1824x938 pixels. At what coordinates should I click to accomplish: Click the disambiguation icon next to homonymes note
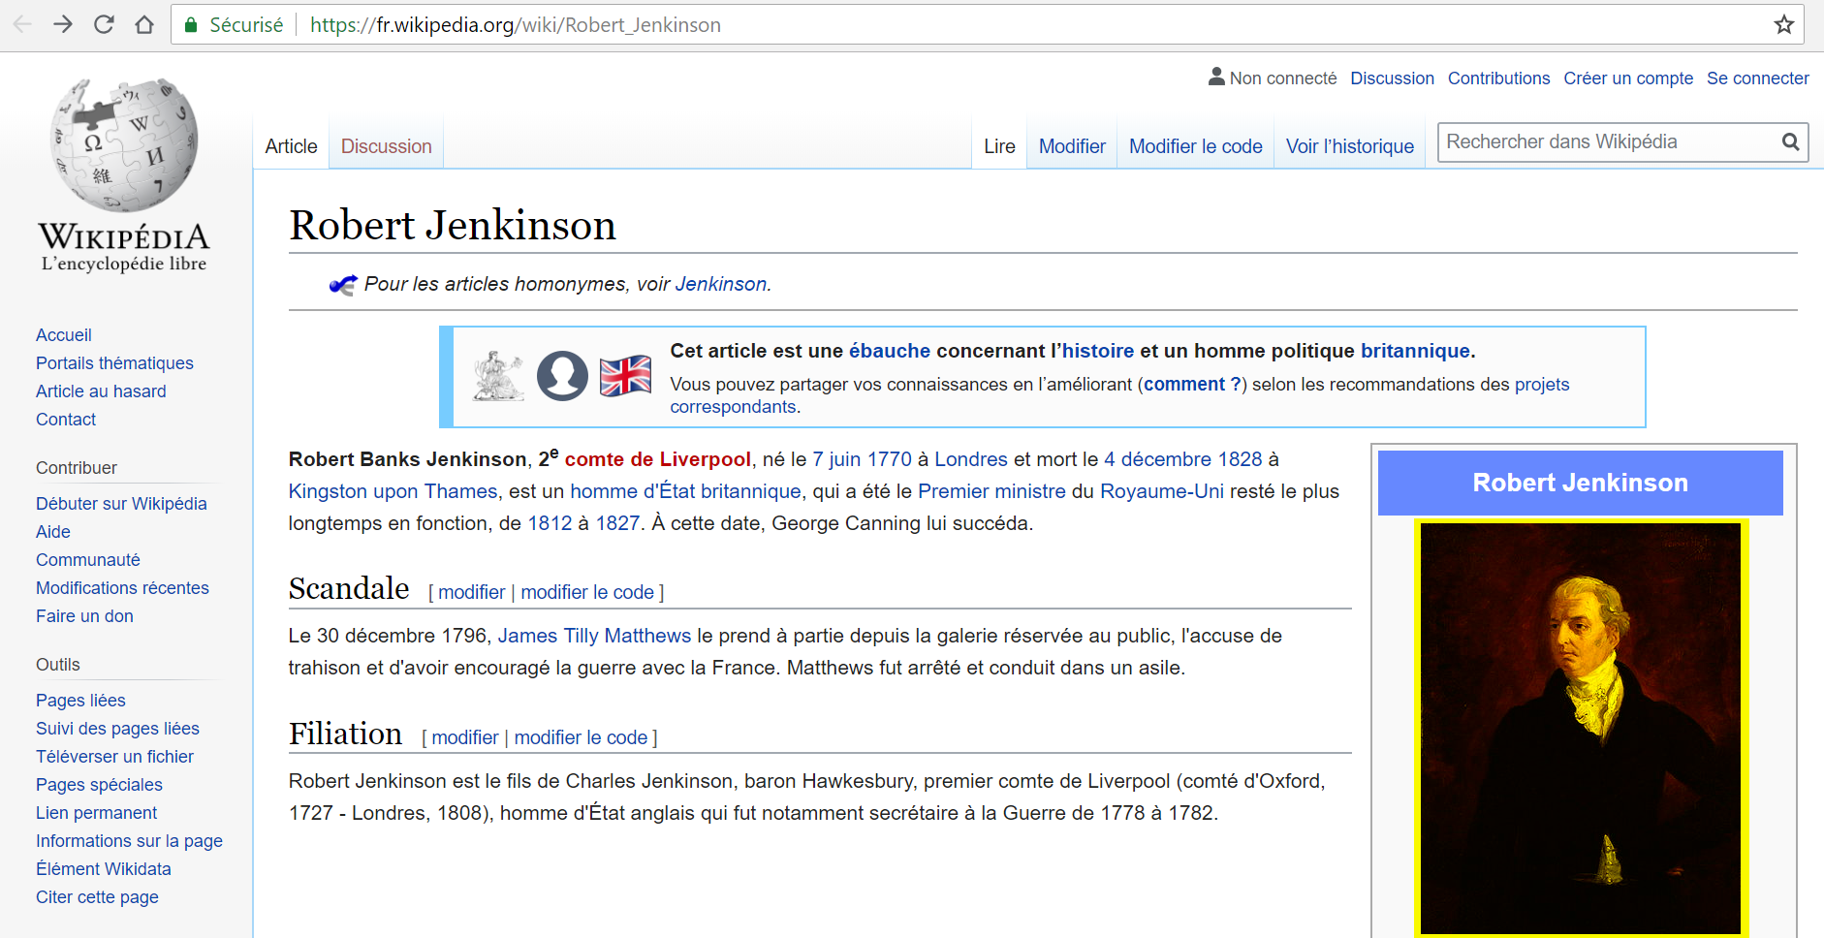tap(343, 285)
